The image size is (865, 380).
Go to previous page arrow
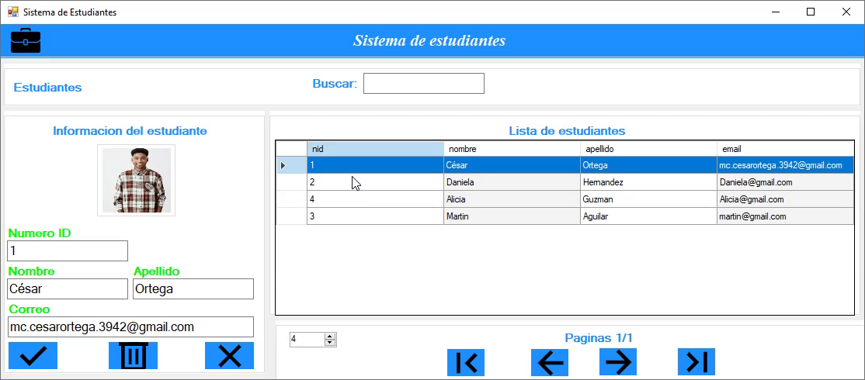tap(550, 362)
